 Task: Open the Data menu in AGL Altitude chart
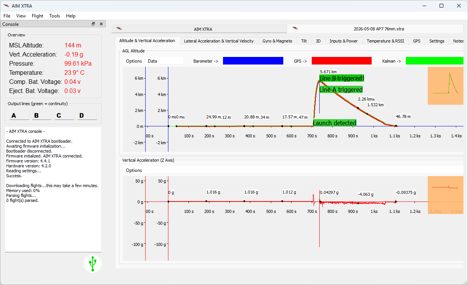pos(152,61)
